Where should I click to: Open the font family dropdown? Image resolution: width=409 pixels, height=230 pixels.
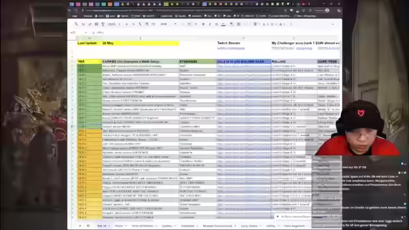169,24
